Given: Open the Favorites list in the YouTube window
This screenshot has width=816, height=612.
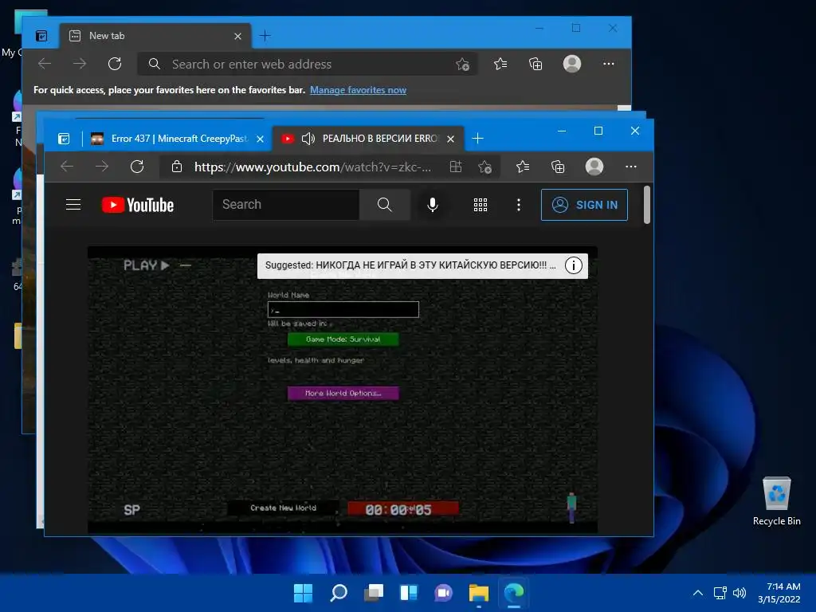Looking at the screenshot, I should point(523,167).
